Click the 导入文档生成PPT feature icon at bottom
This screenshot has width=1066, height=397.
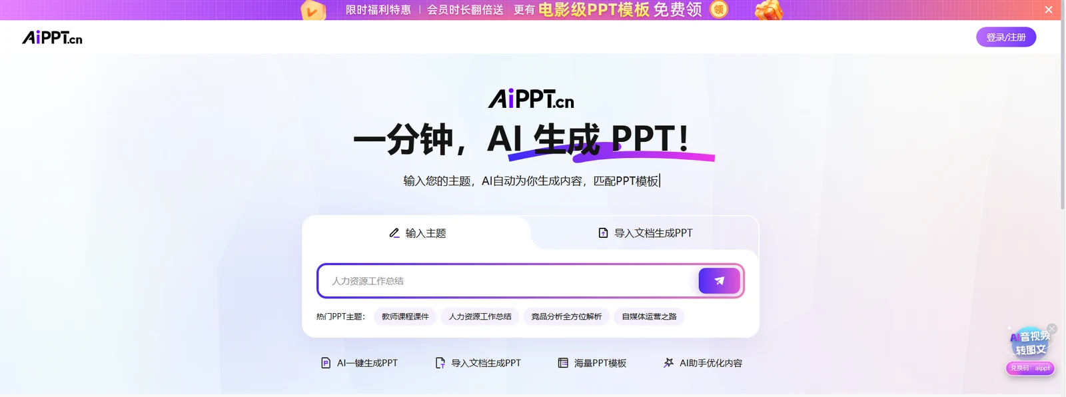(440, 363)
